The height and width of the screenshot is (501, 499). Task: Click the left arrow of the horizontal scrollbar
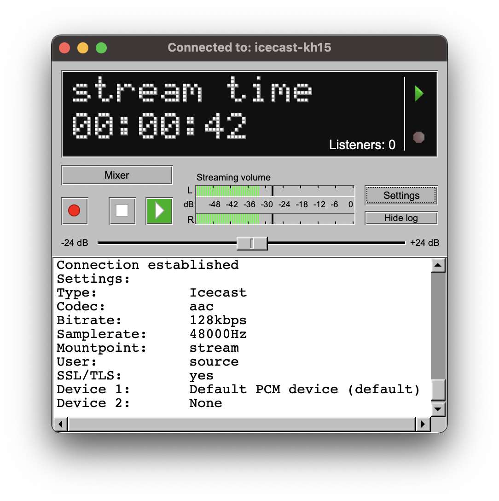(60, 424)
